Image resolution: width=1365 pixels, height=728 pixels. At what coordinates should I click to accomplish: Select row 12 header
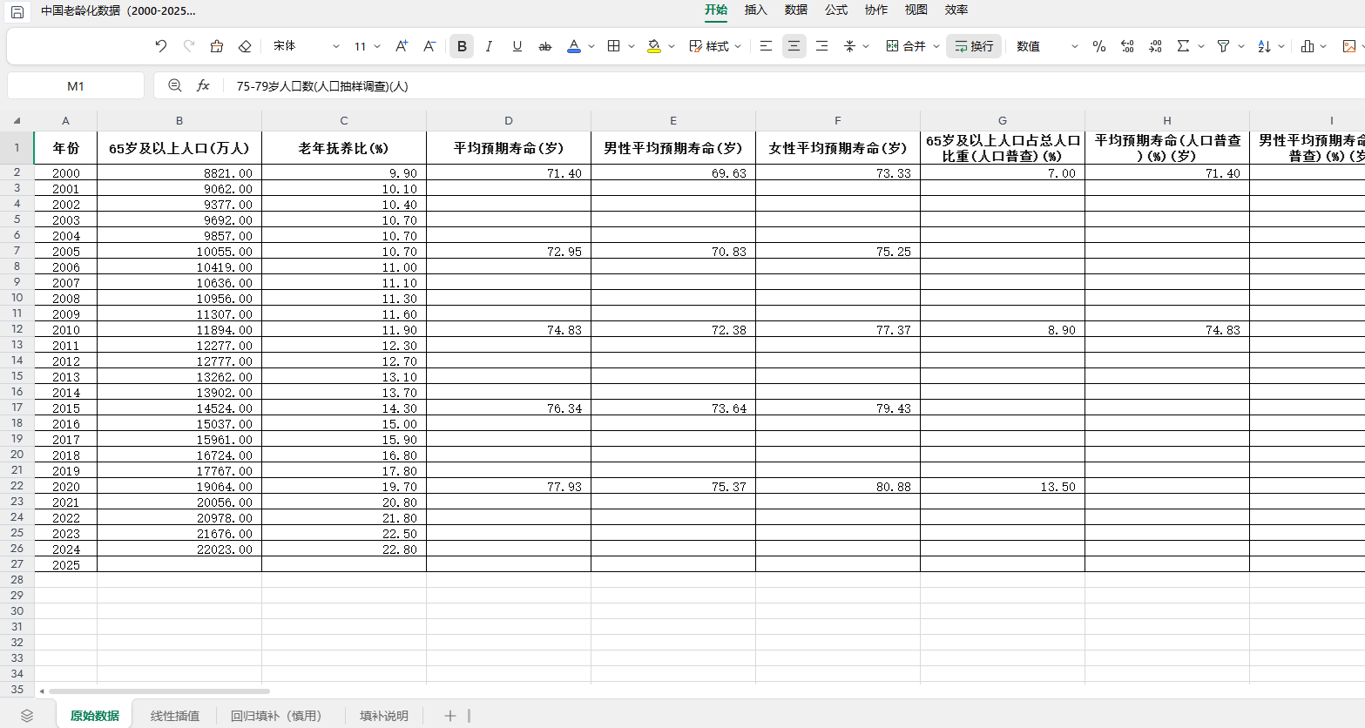pos(17,329)
